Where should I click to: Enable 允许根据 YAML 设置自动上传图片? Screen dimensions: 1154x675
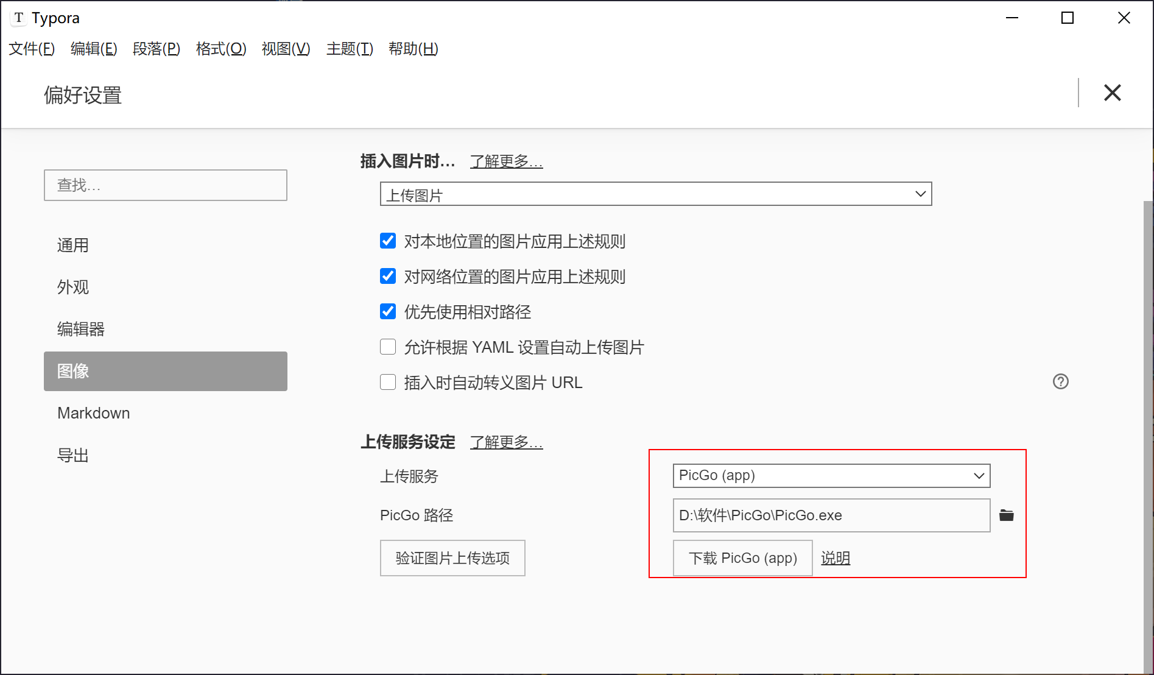coord(388,347)
